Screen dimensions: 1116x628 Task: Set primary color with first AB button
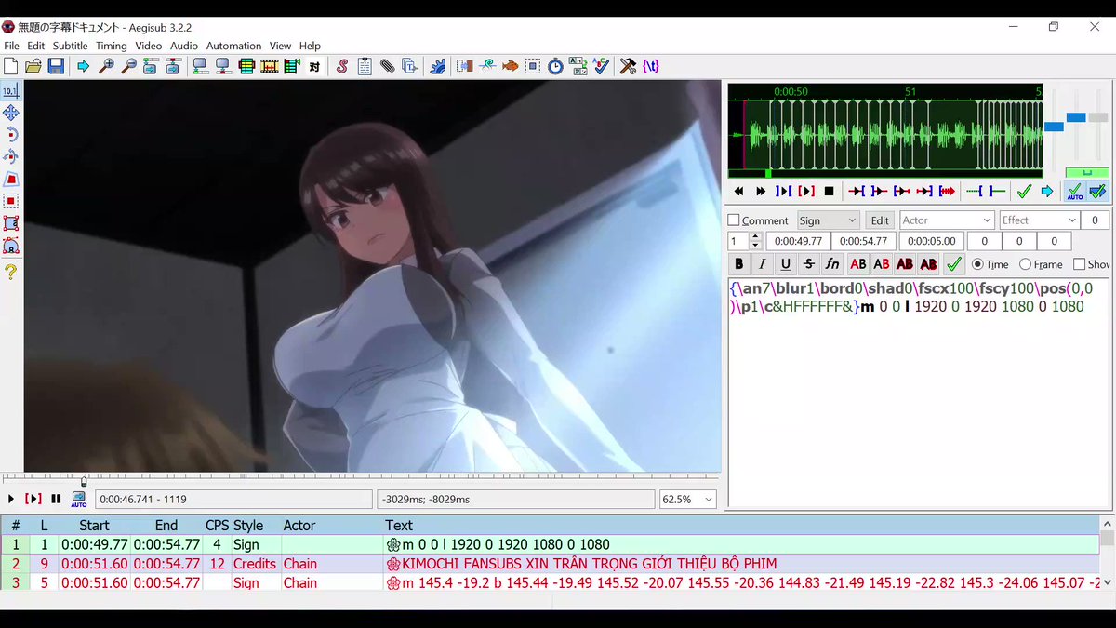[858, 264]
